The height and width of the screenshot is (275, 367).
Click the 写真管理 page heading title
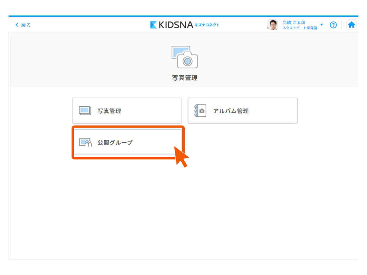185,78
